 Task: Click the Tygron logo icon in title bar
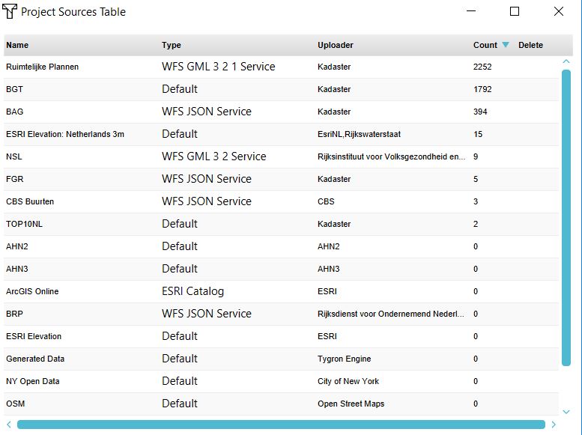[x=10, y=12]
